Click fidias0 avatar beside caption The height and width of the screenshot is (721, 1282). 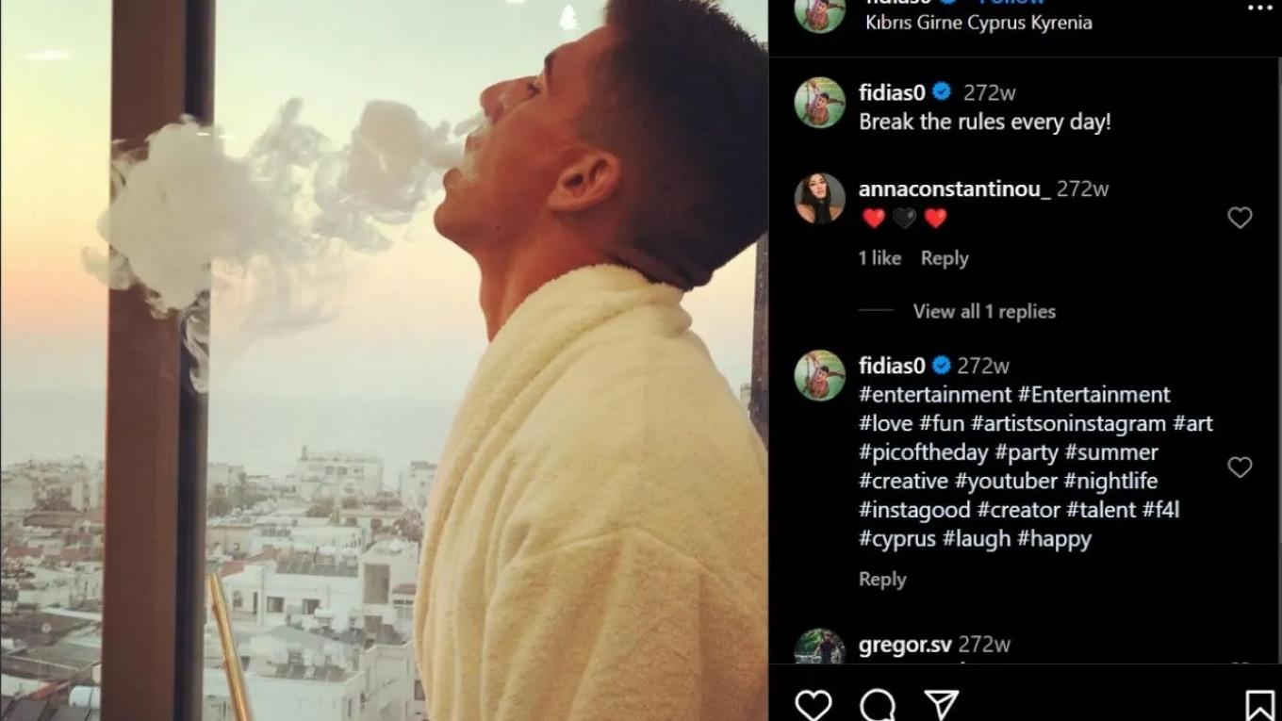(x=819, y=102)
